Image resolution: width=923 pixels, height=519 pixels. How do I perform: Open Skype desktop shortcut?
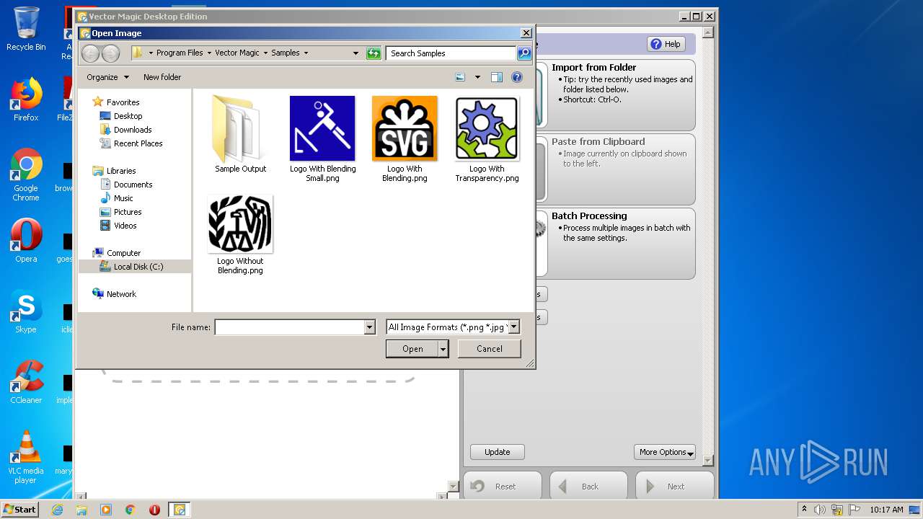point(26,311)
